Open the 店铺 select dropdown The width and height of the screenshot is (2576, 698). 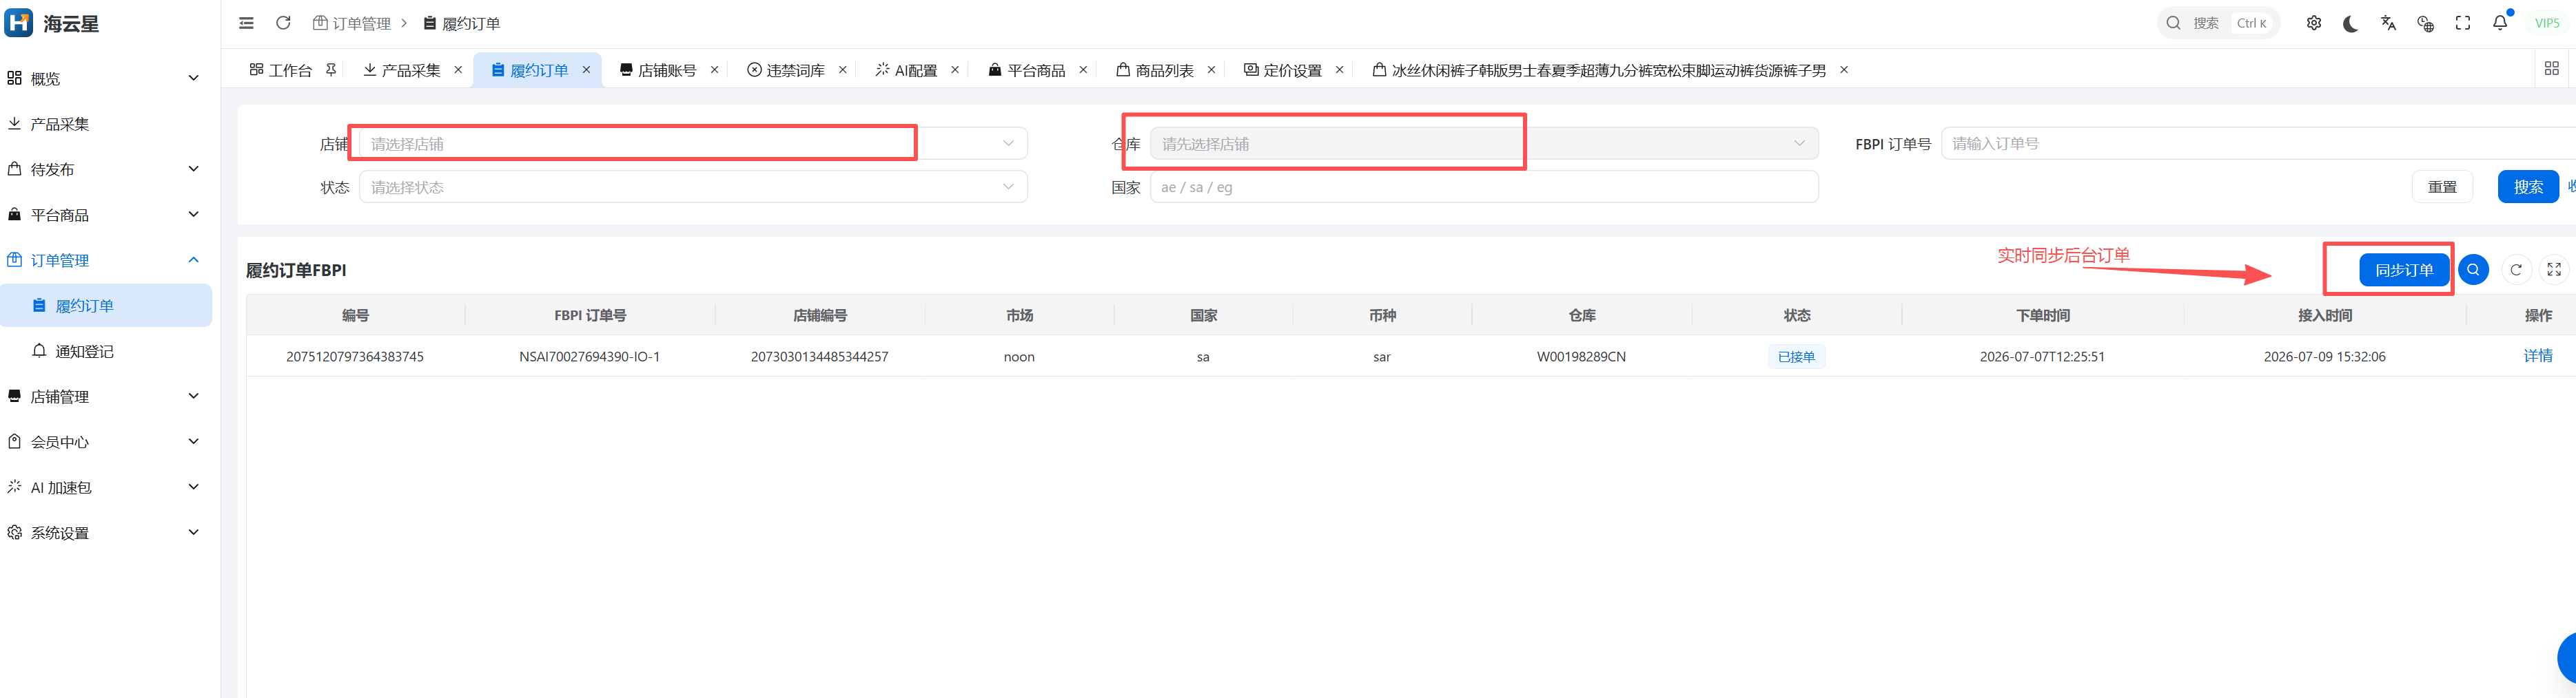pos(693,144)
